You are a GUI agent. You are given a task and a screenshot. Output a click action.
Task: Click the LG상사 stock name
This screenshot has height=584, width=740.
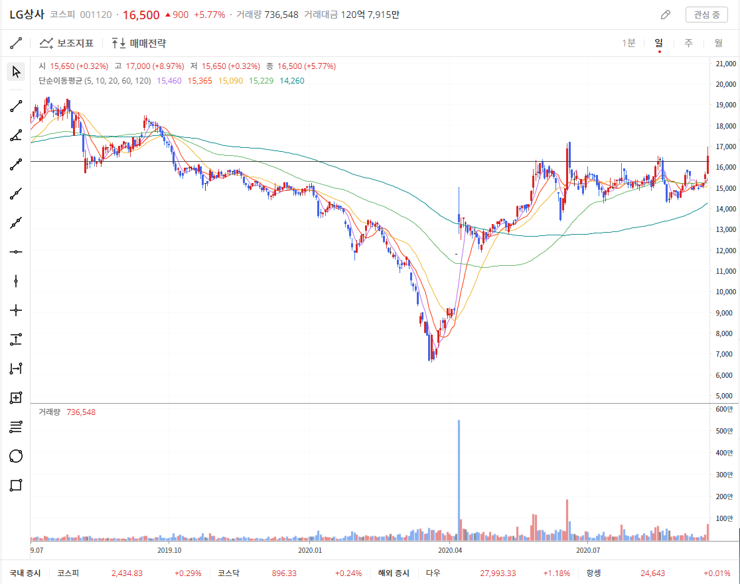pyautogui.click(x=27, y=15)
